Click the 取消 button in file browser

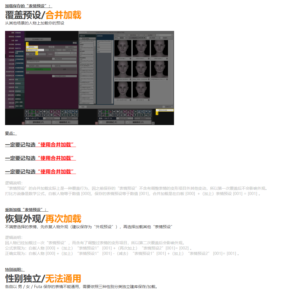[83, 107]
